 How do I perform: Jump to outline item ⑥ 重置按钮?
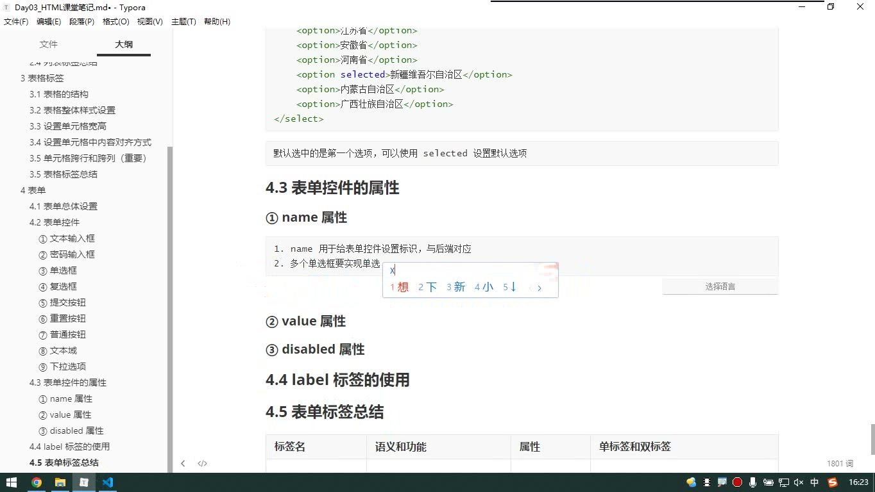tap(62, 318)
